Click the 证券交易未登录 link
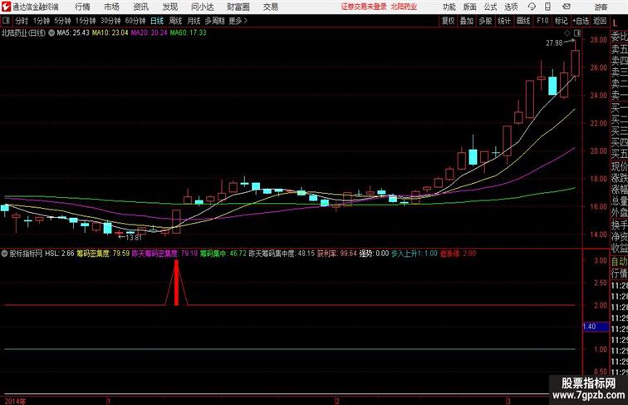Screen dimensions: 628x405 [x=364, y=7]
